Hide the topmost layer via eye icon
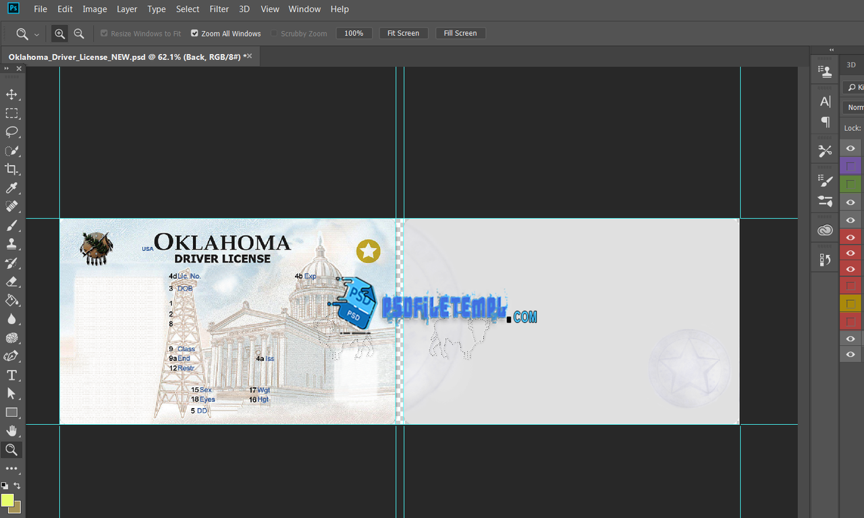Image resolution: width=864 pixels, height=518 pixels. click(x=850, y=148)
